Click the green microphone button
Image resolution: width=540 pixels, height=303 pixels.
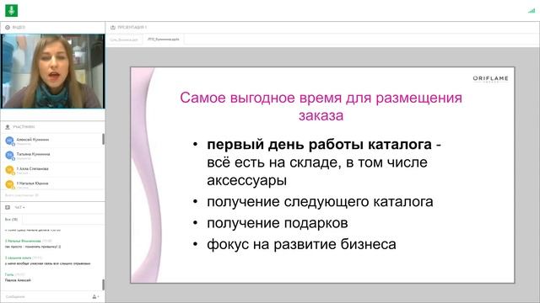pyautogui.click(x=11, y=11)
